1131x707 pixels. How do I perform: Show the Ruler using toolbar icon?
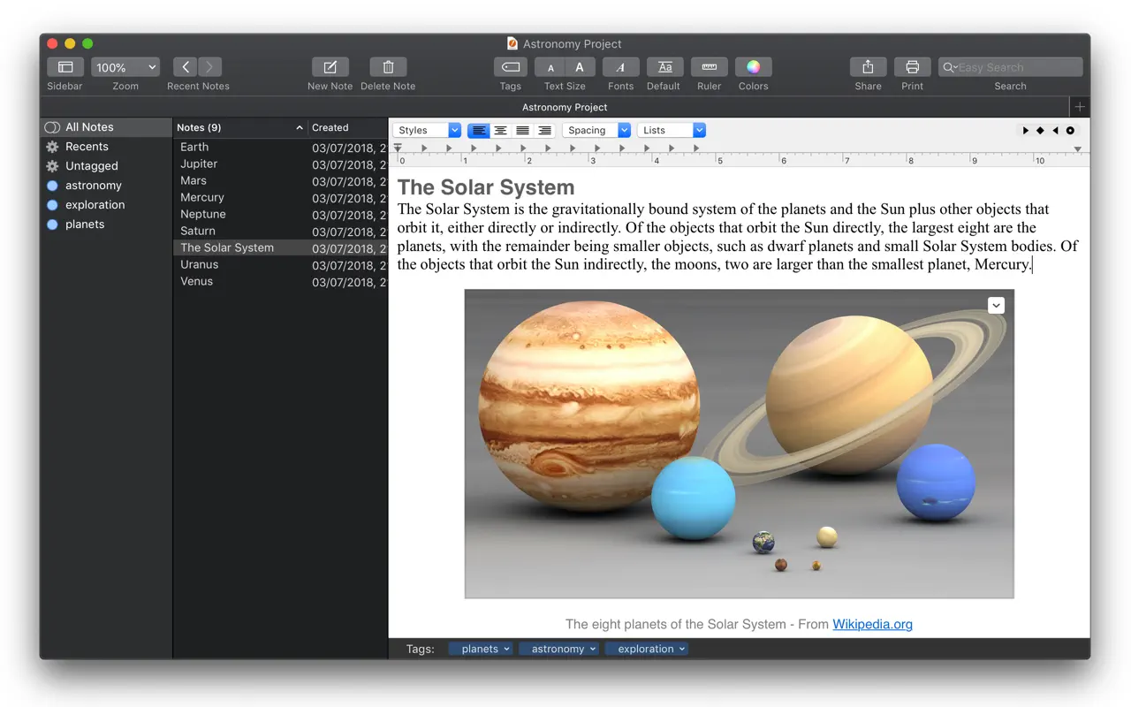(x=709, y=67)
